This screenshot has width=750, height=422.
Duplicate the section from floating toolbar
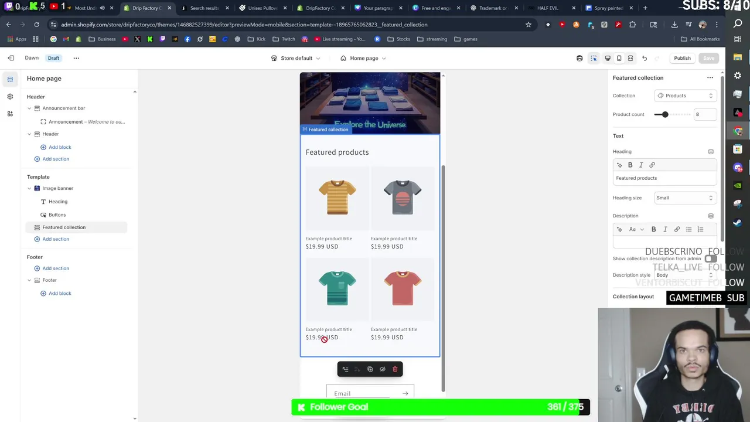(x=370, y=369)
